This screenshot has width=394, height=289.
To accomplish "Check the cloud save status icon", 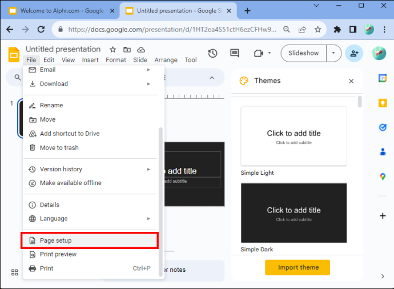I will (141, 50).
